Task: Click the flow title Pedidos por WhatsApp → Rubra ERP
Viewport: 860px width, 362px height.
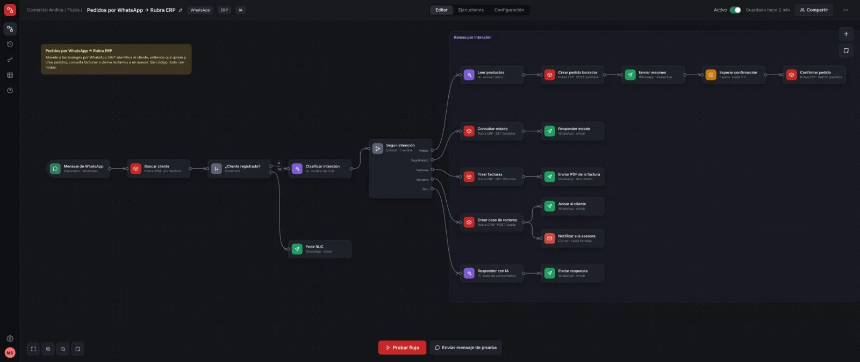Action: (131, 10)
